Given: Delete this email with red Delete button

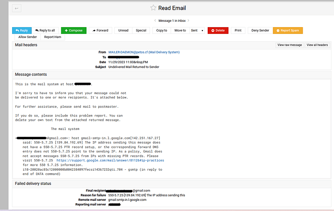Looking at the screenshot, I should pyautogui.click(x=218, y=31).
